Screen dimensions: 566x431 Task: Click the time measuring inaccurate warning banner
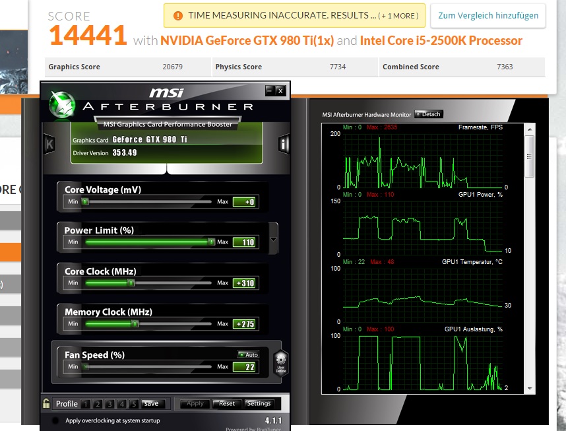295,16
